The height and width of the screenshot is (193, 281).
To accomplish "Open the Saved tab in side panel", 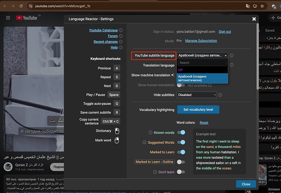I will (270, 31).
